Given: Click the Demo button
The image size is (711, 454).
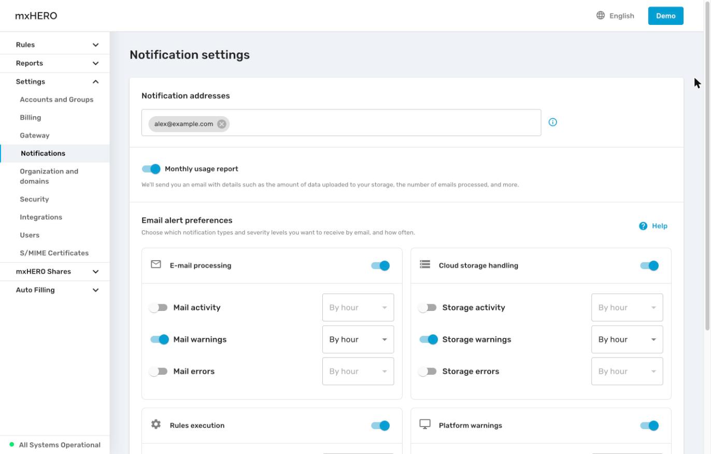Looking at the screenshot, I should tap(666, 16).
